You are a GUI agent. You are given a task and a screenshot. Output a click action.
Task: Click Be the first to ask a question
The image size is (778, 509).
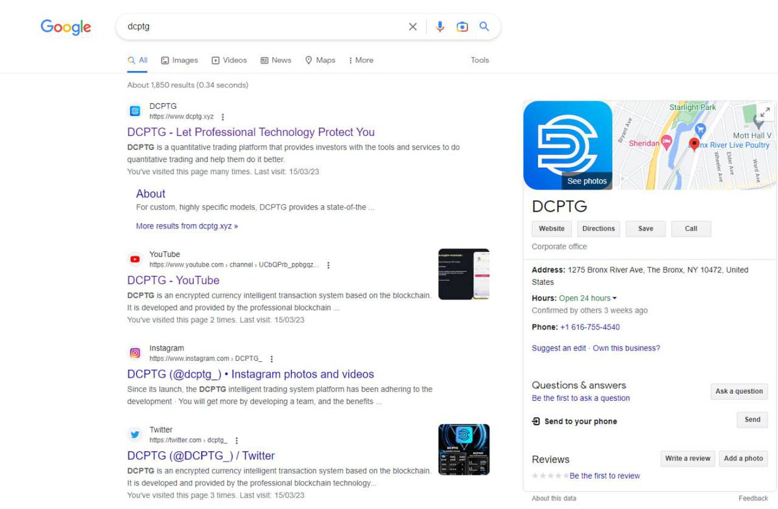click(x=581, y=398)
